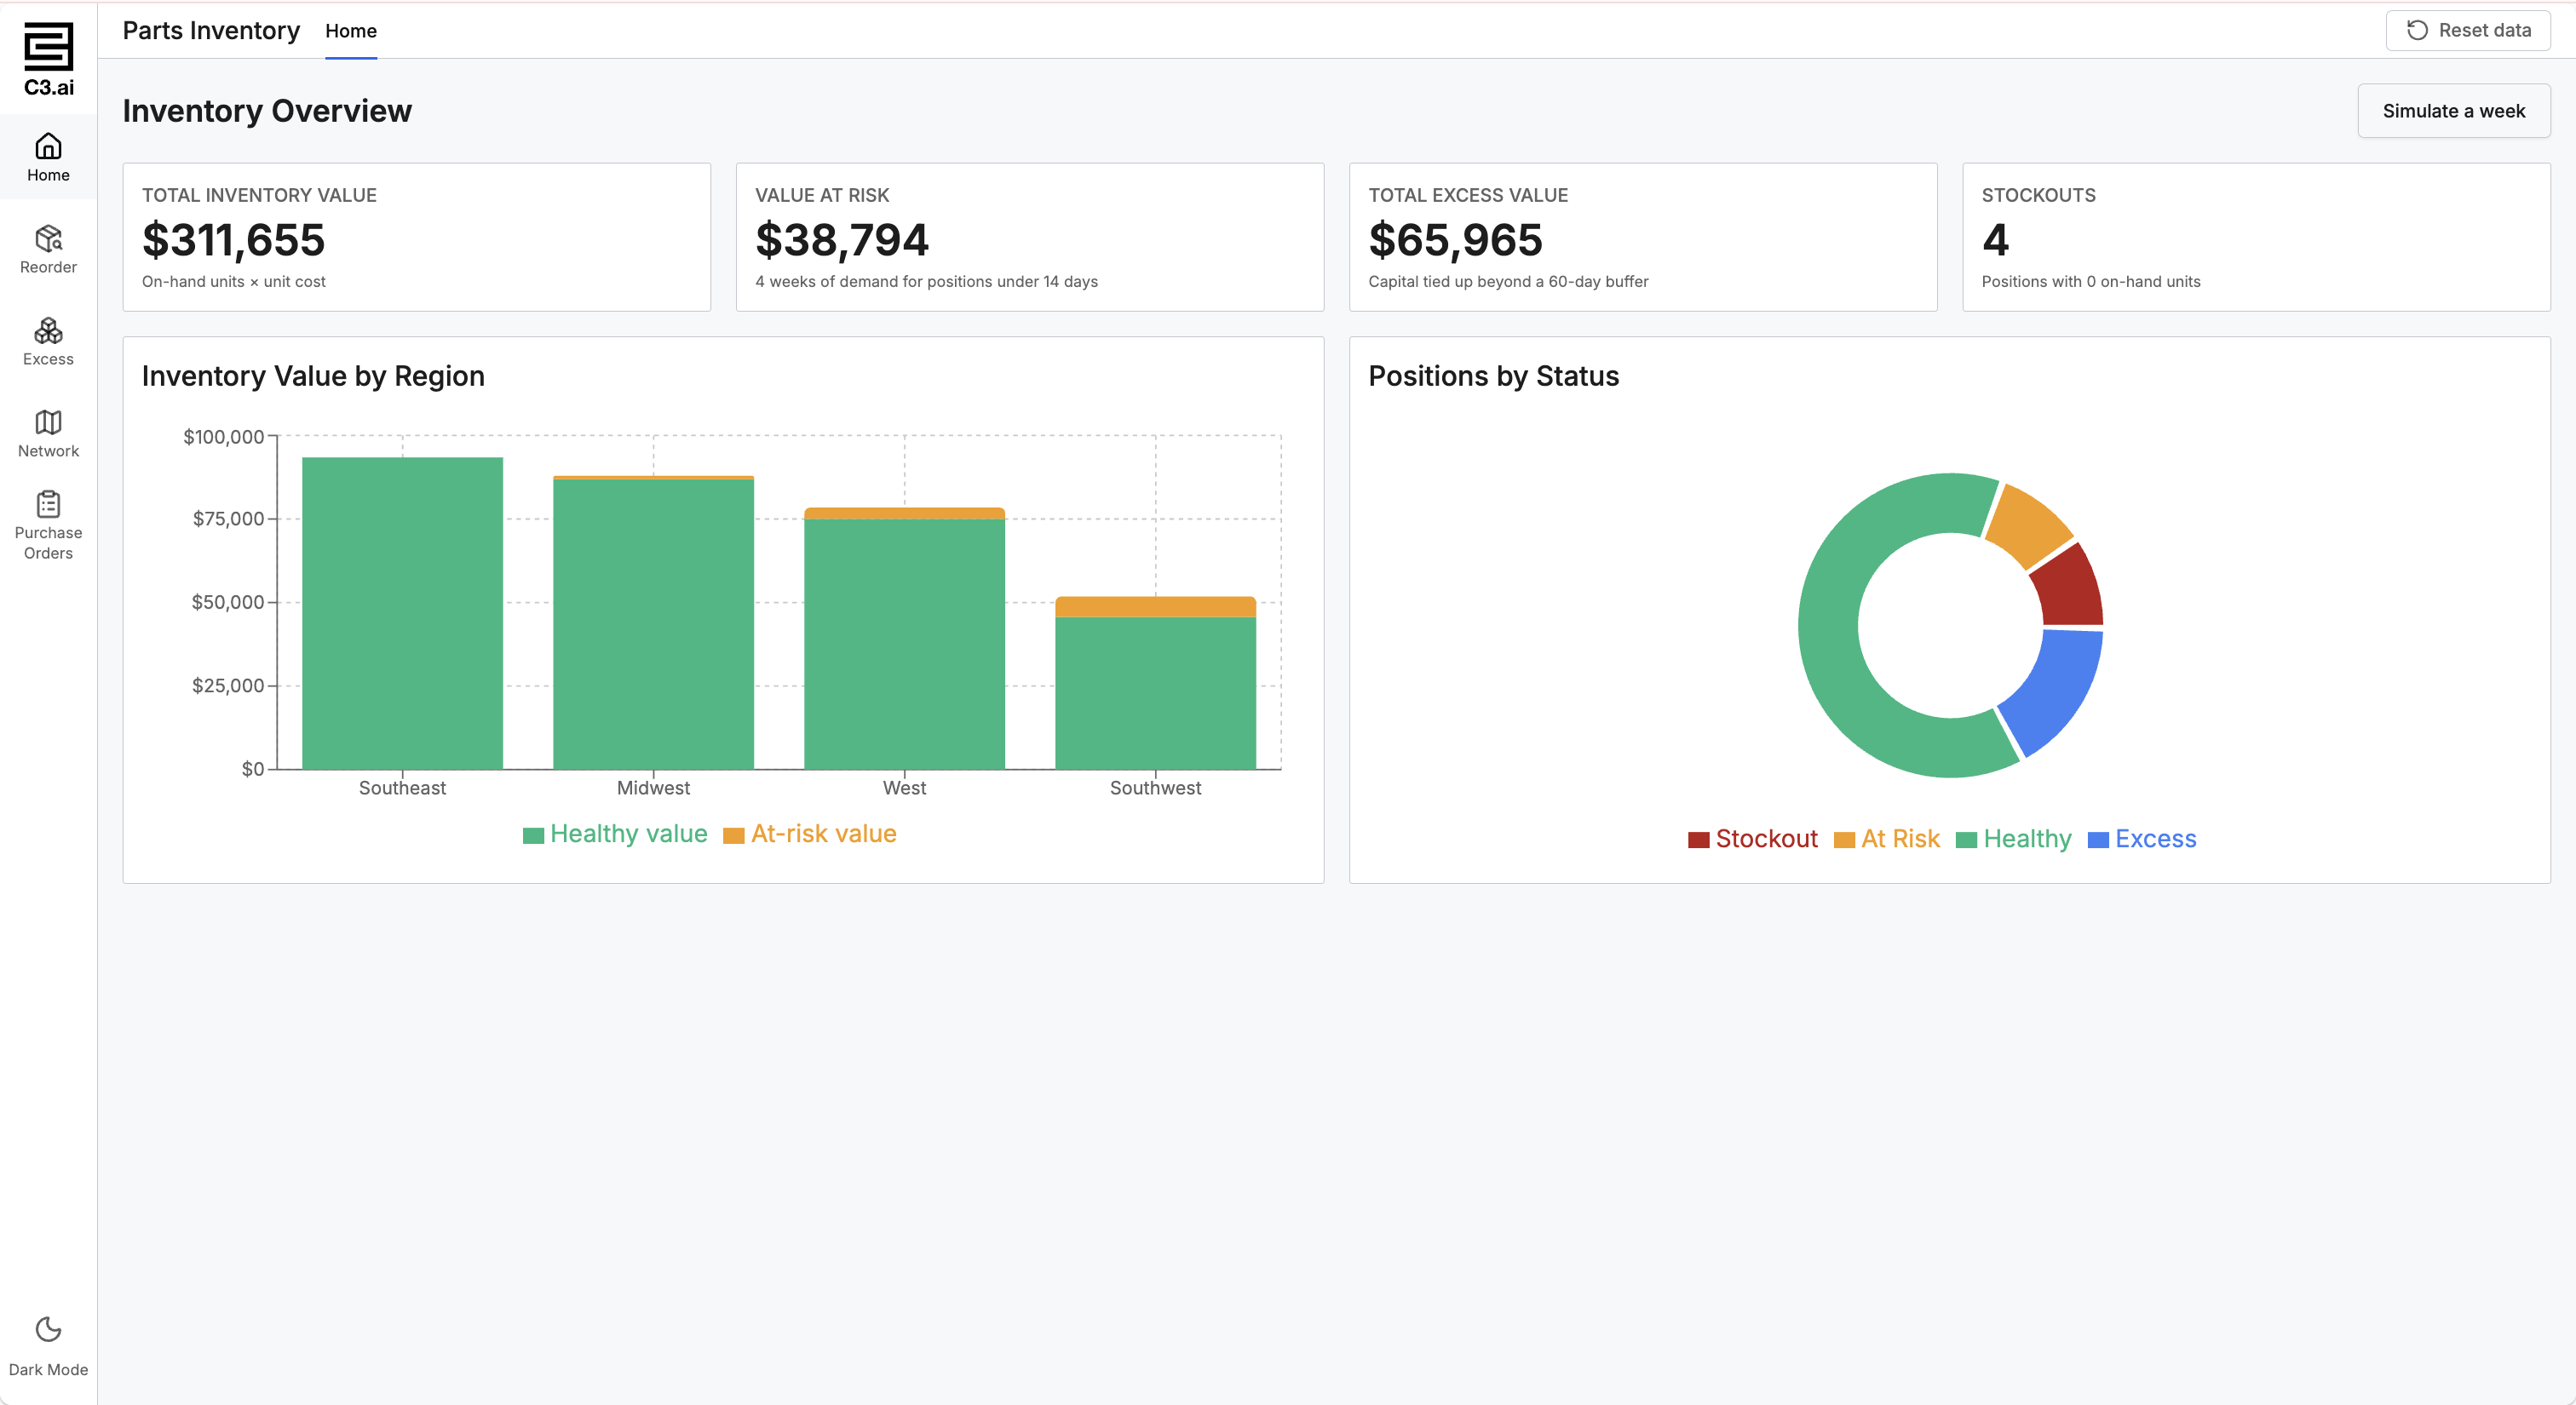Click the TOTAL INVENTORY VALUE card label

[259, 195]
